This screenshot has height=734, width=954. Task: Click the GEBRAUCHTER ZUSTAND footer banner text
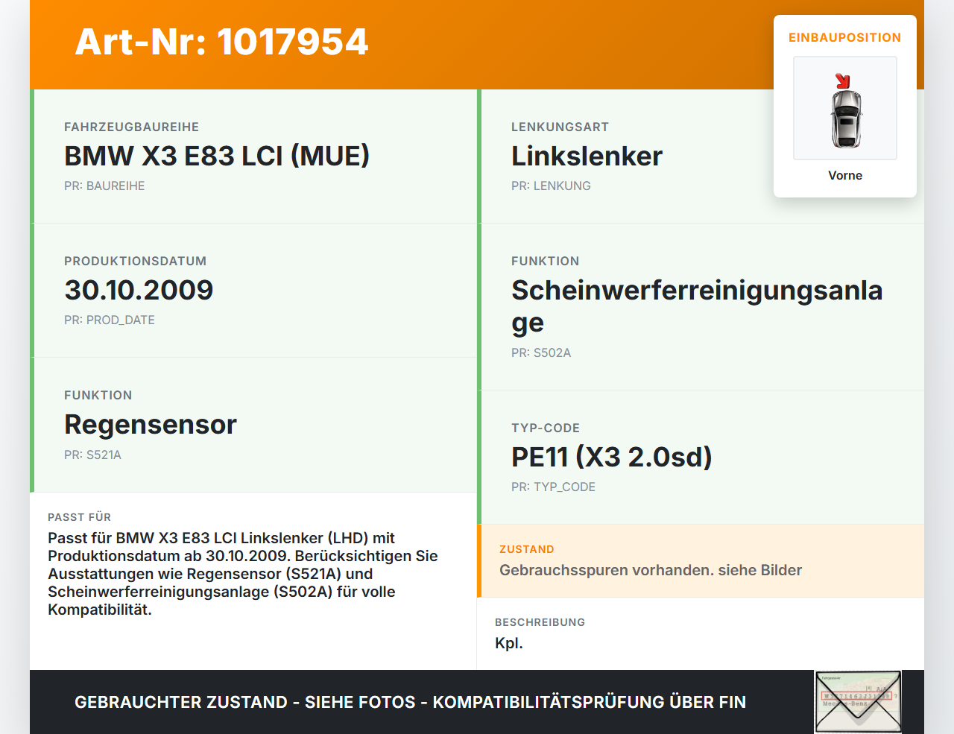tap(410, 702)
